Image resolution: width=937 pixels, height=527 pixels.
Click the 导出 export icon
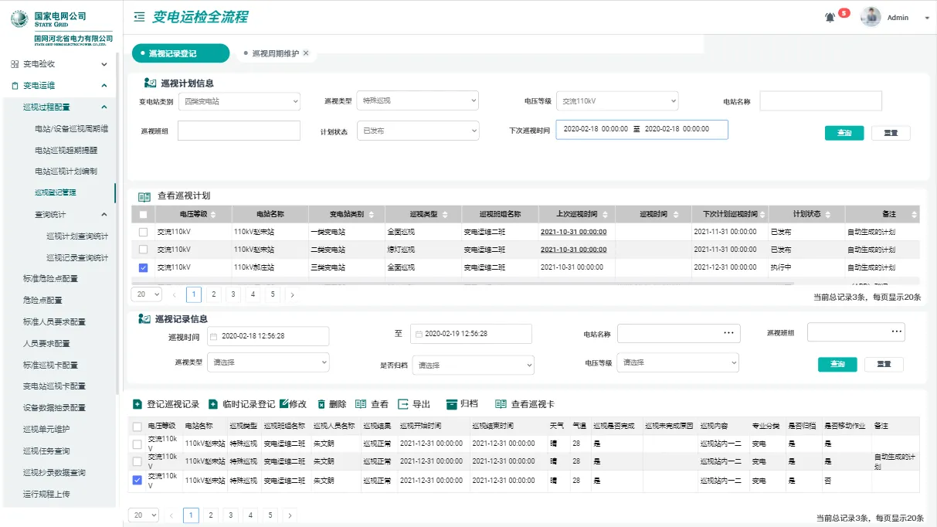(403, 404)
